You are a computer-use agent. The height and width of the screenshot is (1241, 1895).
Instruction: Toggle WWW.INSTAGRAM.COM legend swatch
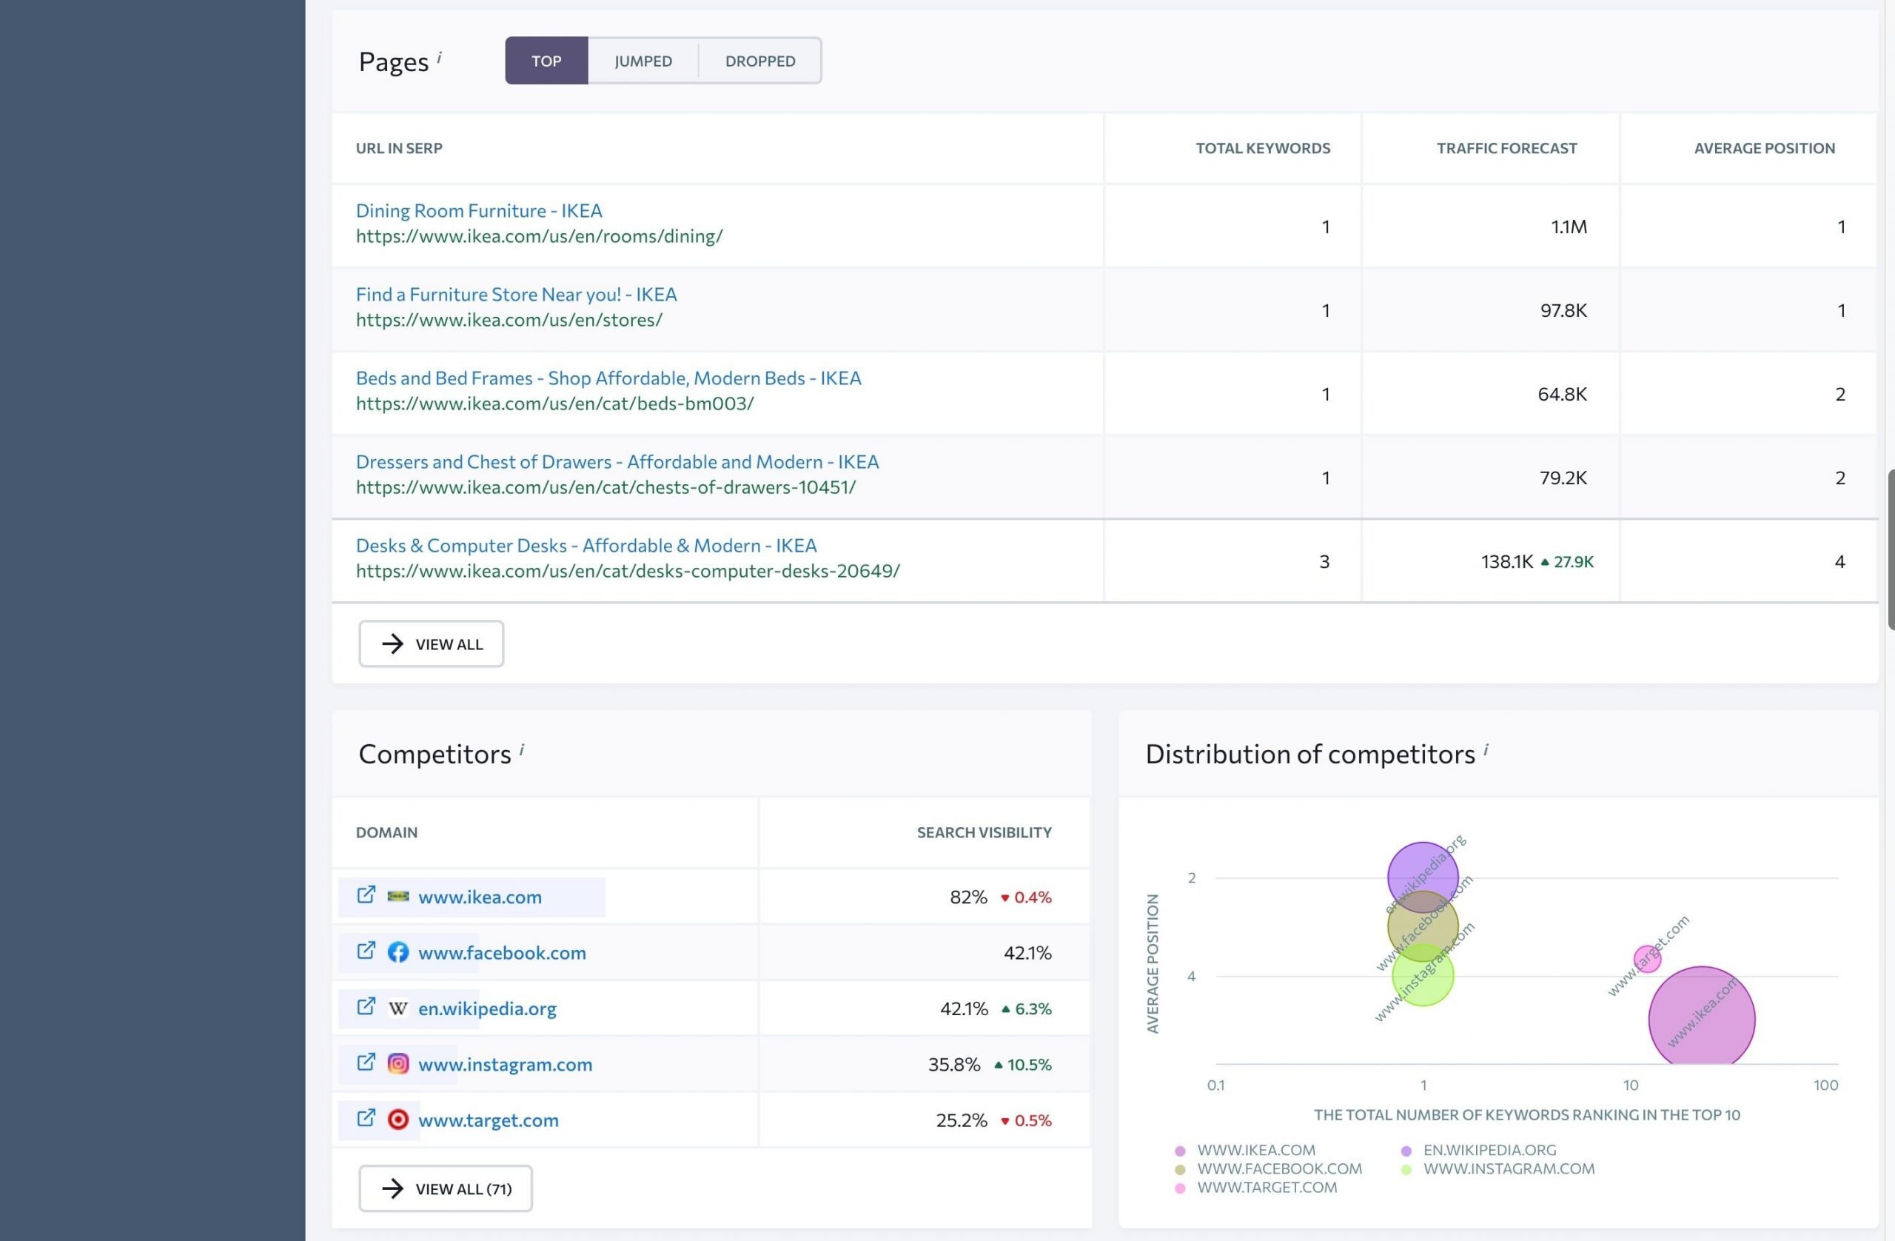click(x=1406, y=1169)
